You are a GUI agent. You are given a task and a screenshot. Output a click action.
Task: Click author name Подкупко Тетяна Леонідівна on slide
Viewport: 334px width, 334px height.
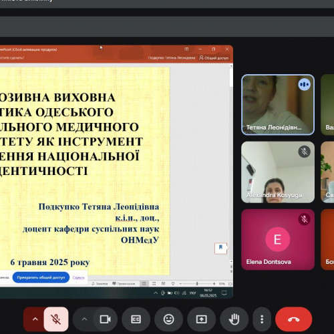pyautogui.click(x=99, y=206)
